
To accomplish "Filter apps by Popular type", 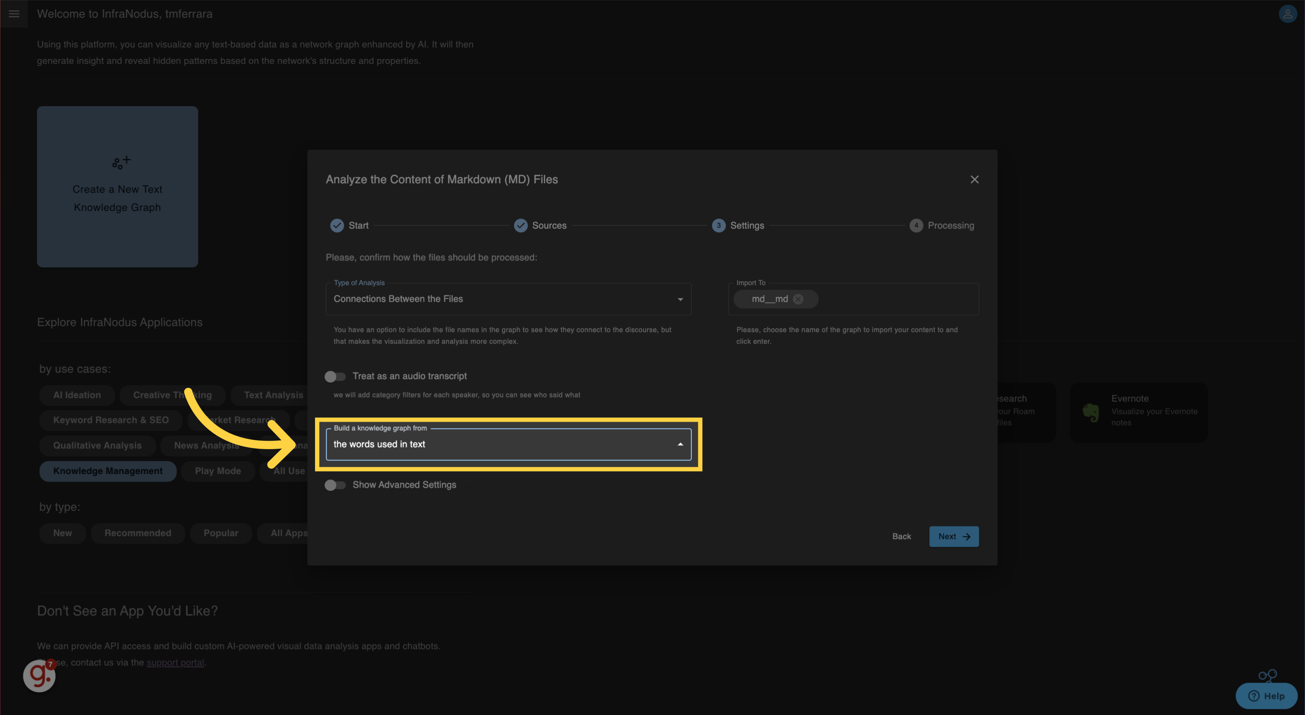I will tap(221, 533).
